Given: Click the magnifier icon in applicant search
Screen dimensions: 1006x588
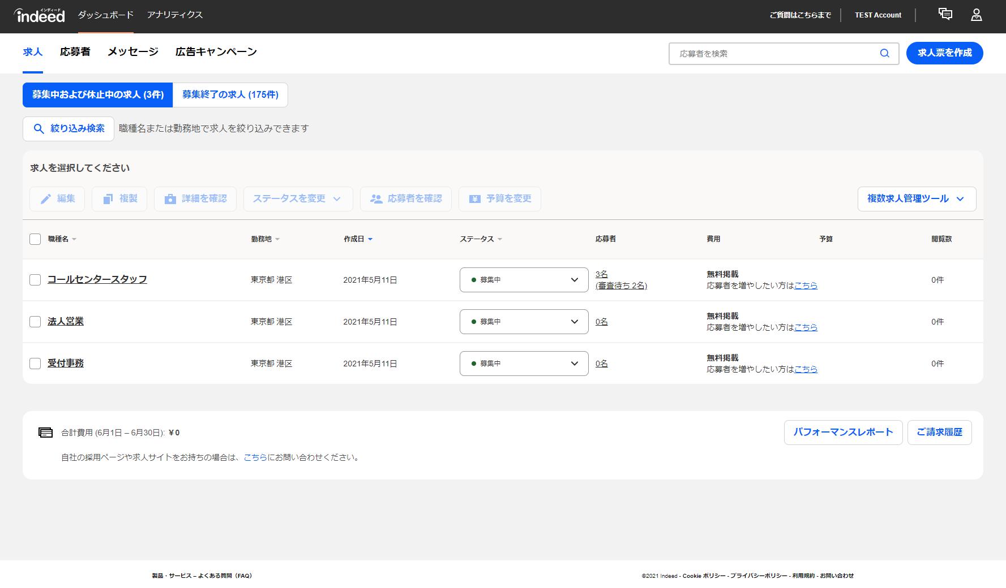Looking at the screenshot, I should tap(884, 54).
